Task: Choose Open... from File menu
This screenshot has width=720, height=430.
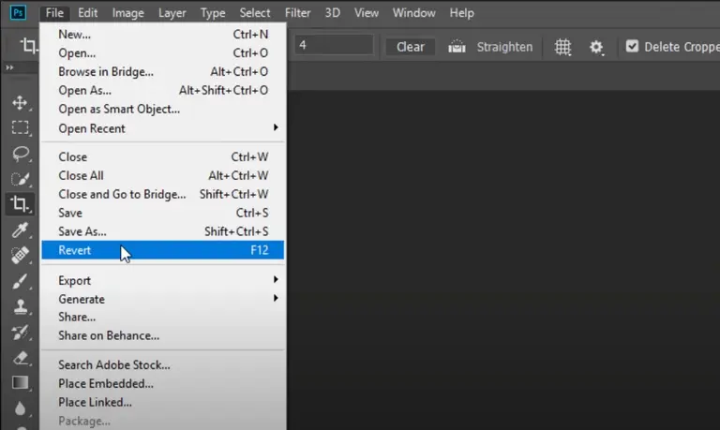Action: [x=162, y=52]
